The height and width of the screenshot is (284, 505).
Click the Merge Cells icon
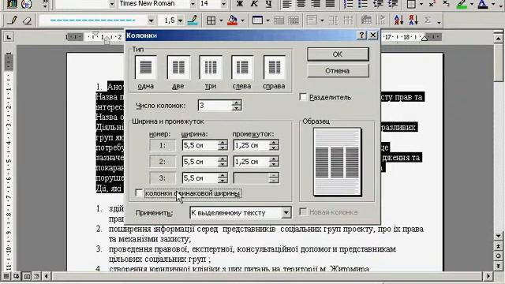279,21
